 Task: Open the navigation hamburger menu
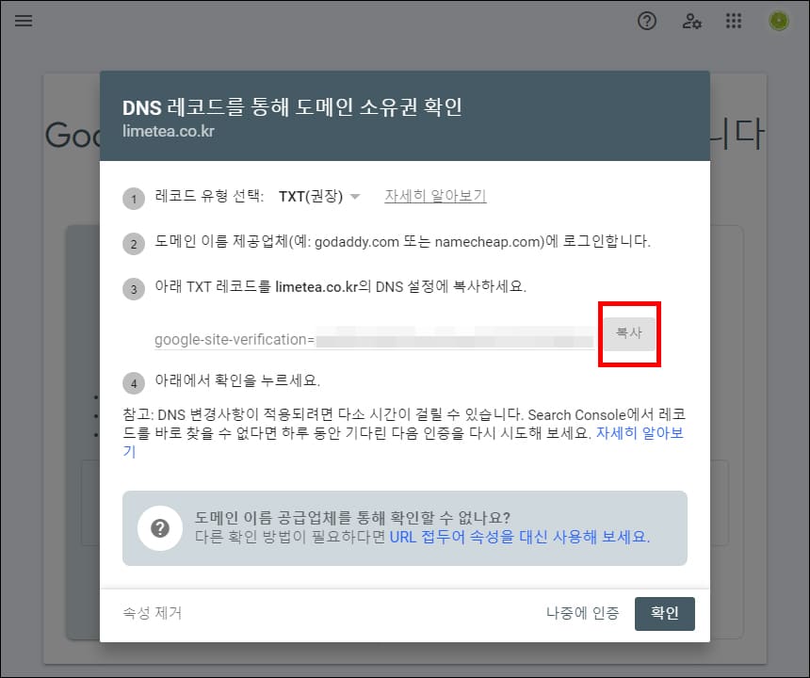pyautogui.click(x=24, y=21)
